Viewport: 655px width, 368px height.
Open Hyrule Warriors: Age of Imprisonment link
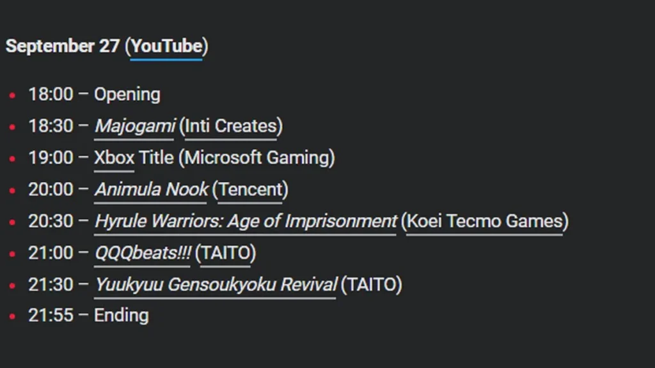pyautogui.click(x=246, y=221)
